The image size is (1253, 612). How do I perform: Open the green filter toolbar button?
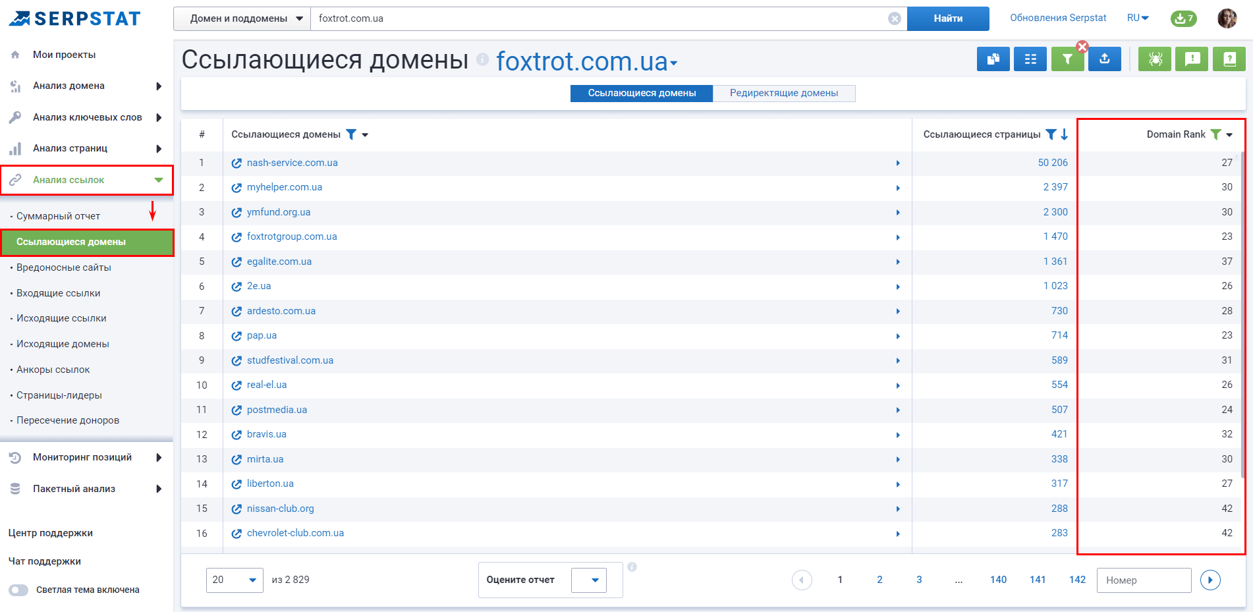1068,59
